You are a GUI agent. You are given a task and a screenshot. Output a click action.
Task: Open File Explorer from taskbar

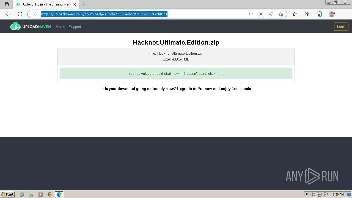(x=31, y=194)
